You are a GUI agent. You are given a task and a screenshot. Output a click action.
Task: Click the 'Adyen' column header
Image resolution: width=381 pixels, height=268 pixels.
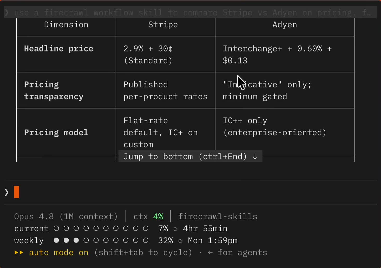[x=285, y=25]
